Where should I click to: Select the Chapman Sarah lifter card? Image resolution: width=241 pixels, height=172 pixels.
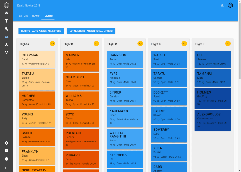[x=37, y=59]
